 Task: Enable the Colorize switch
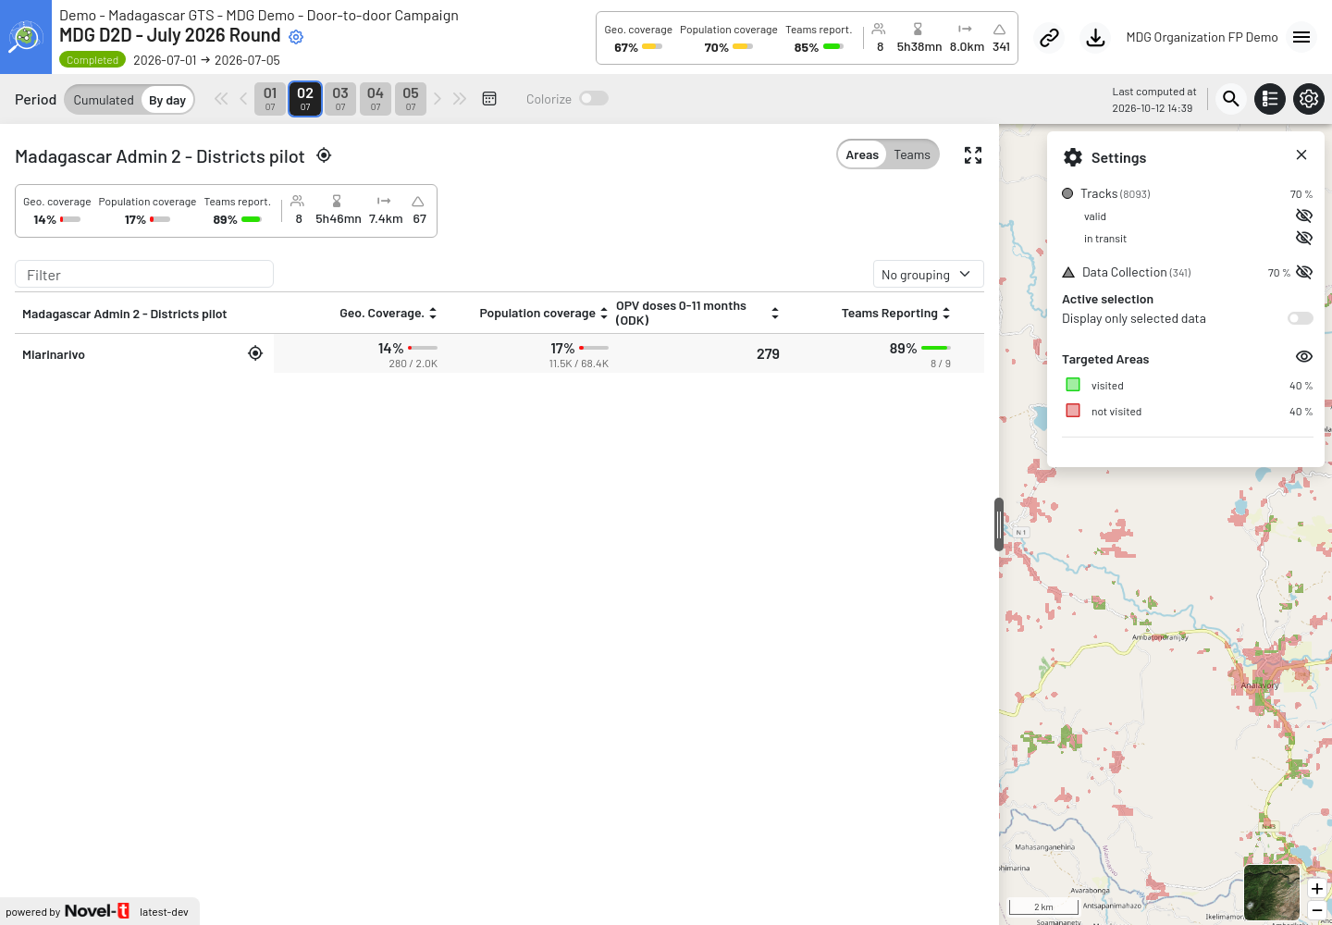coord(594,98)
